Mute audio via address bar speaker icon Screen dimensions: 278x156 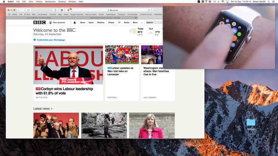(x=149, y=10)
